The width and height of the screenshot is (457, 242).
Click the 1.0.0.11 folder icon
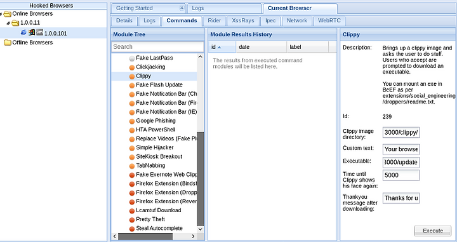15,23
